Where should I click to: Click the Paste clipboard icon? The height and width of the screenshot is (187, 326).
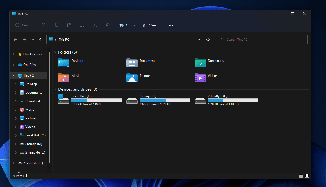(69, 25)
